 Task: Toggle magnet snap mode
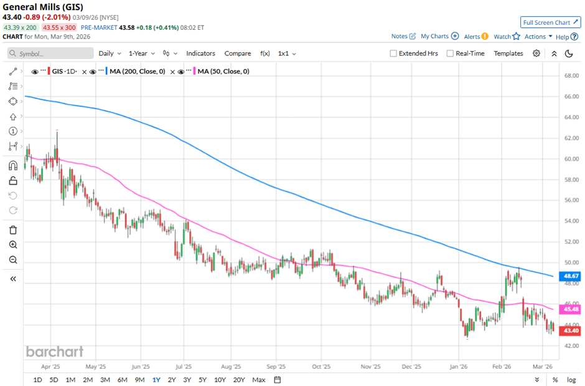tap(13, 165)
